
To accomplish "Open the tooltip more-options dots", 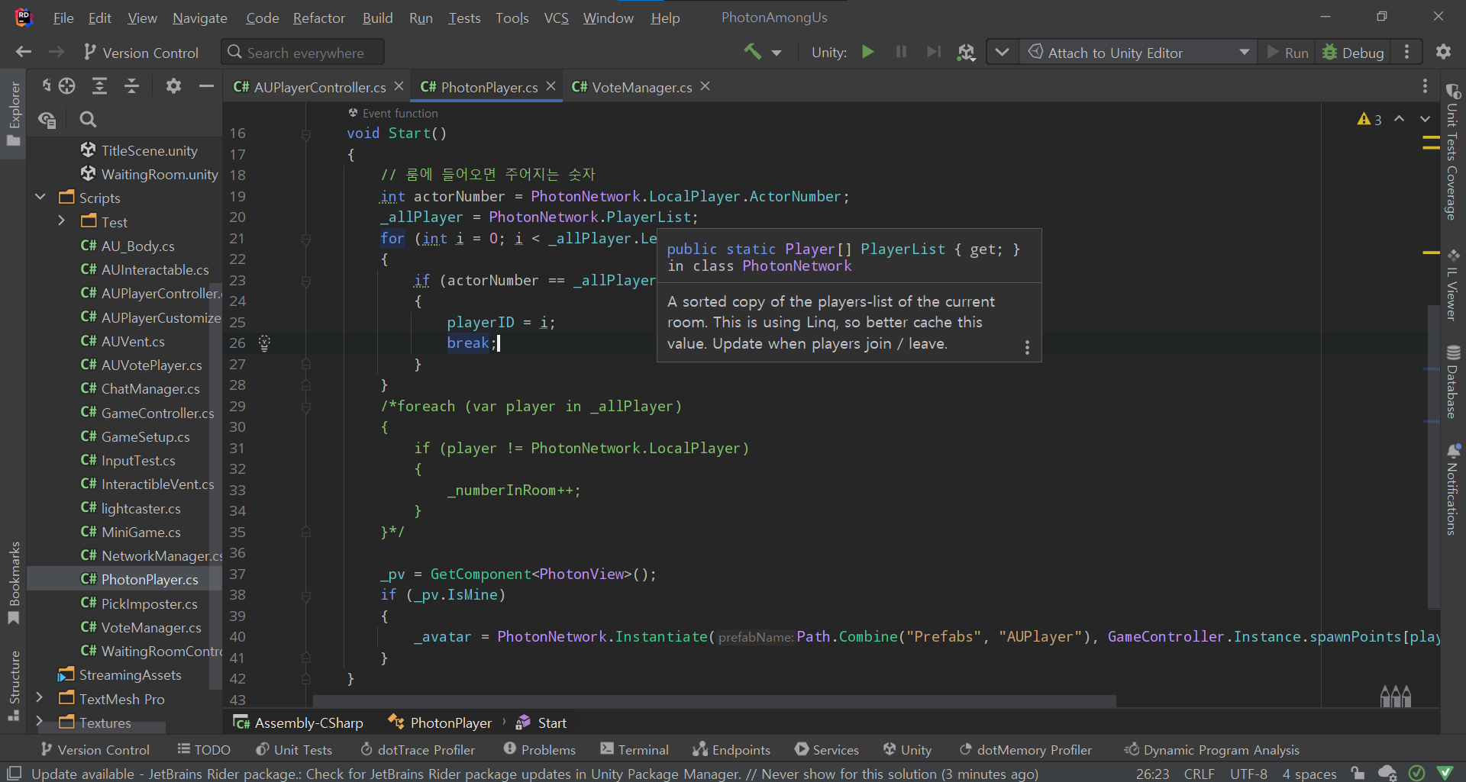I will point(1027,347).
